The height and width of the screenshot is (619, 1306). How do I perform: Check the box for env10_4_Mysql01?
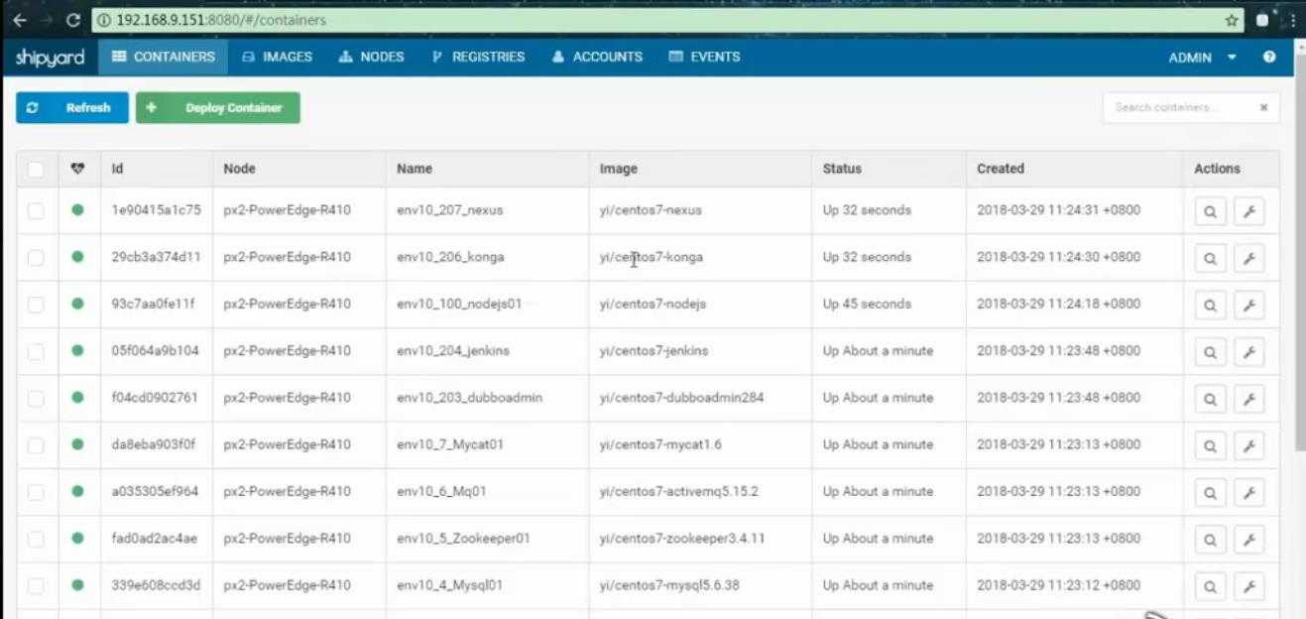pyautogui.click(x=36, y=585)
